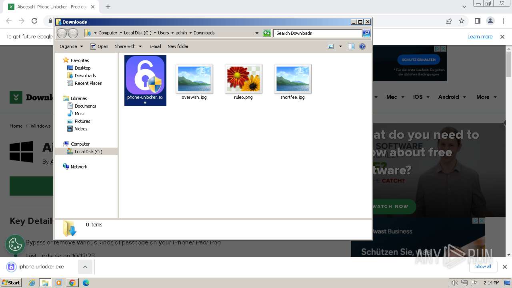512x288 pixels.
Task: Click the Search Downloads magnifier icon
Action: [366, 33]
